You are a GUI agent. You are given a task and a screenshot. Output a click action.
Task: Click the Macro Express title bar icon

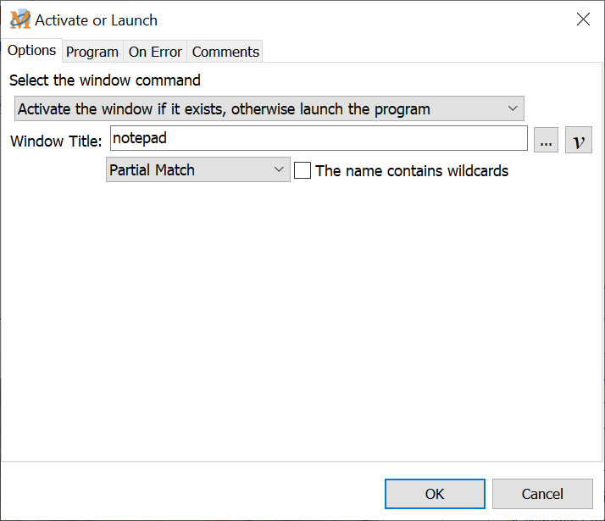point(19,19)
